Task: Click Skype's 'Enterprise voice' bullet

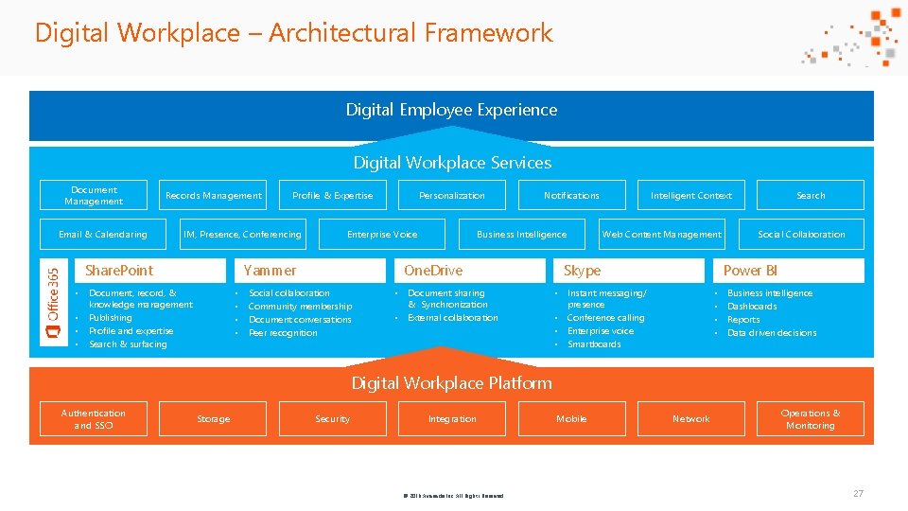Action: (601, 331)
